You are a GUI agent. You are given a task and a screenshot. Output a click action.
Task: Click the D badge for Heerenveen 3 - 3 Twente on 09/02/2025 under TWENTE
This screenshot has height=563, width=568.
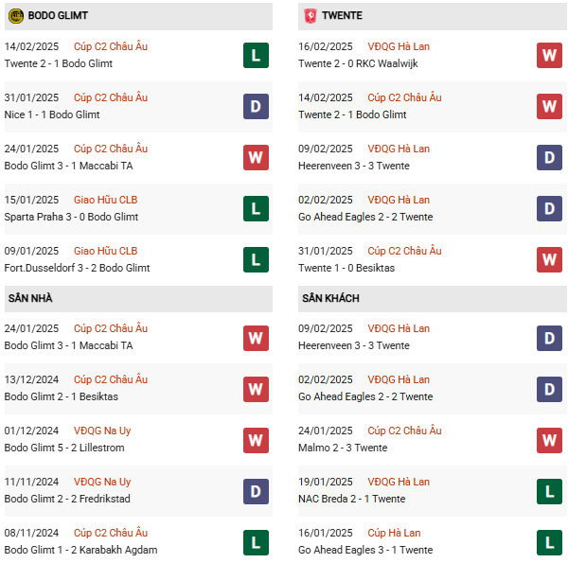tap(549, 157)
